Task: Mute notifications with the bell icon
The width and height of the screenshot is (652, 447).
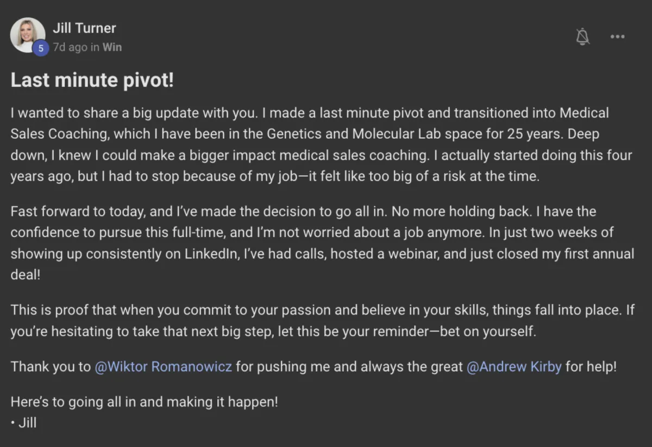Action: (583, 36)
